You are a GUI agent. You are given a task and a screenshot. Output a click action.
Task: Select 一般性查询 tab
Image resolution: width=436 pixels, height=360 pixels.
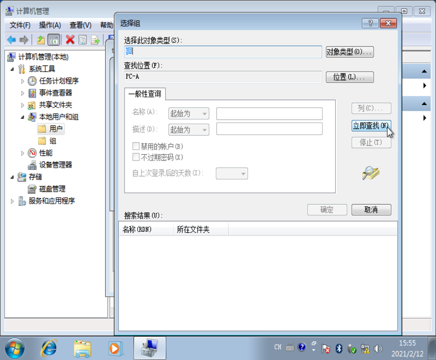[145, 94]
